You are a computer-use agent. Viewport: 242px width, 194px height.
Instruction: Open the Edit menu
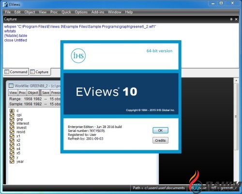[x=17, y=12]
